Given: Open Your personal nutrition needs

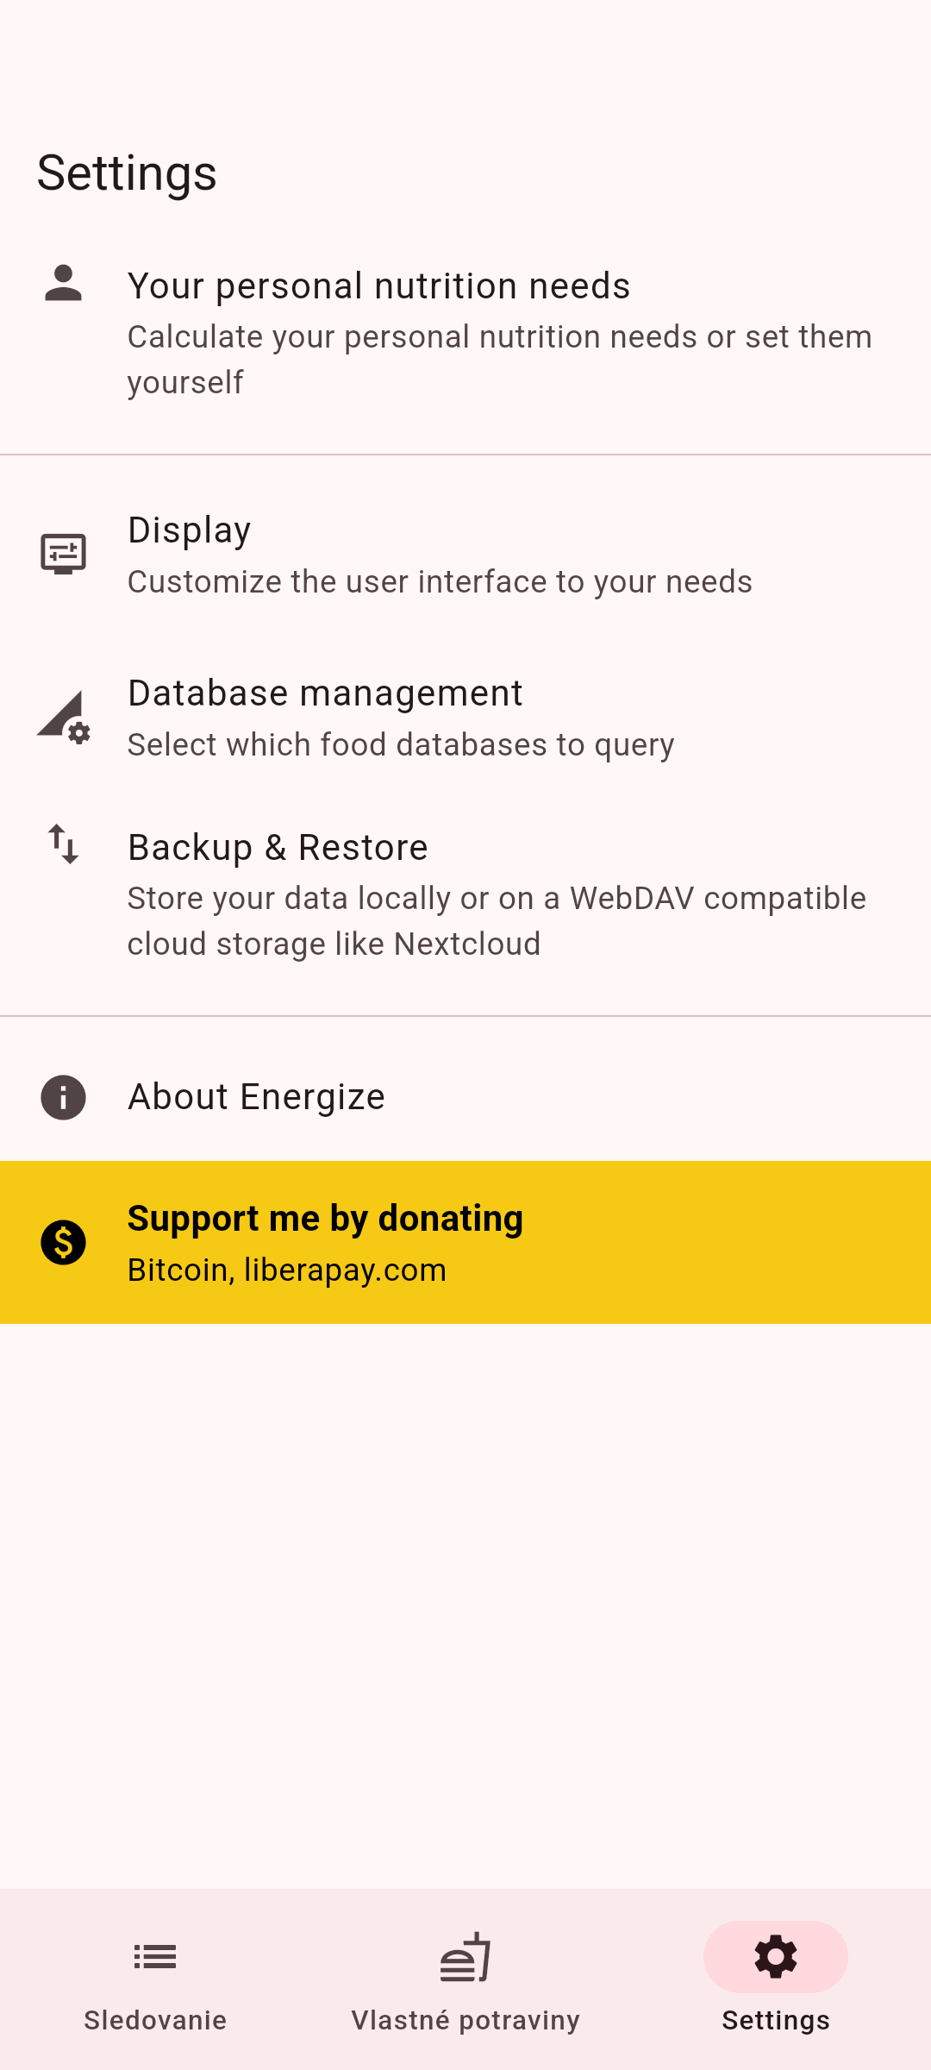Looking at the screenshot, I should coord(379,286).
